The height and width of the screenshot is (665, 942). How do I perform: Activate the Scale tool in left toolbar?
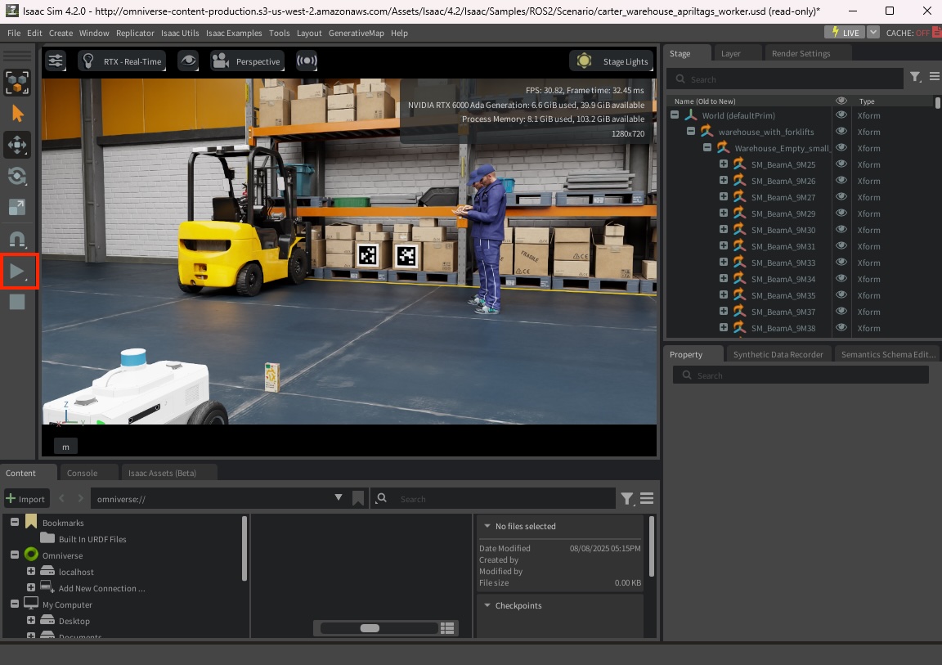pos(17,207)
